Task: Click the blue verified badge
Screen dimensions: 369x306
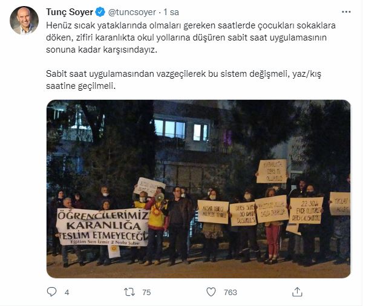Action: [100, 12]
